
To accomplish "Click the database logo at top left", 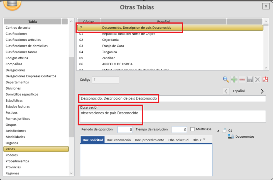I will 12,4.
